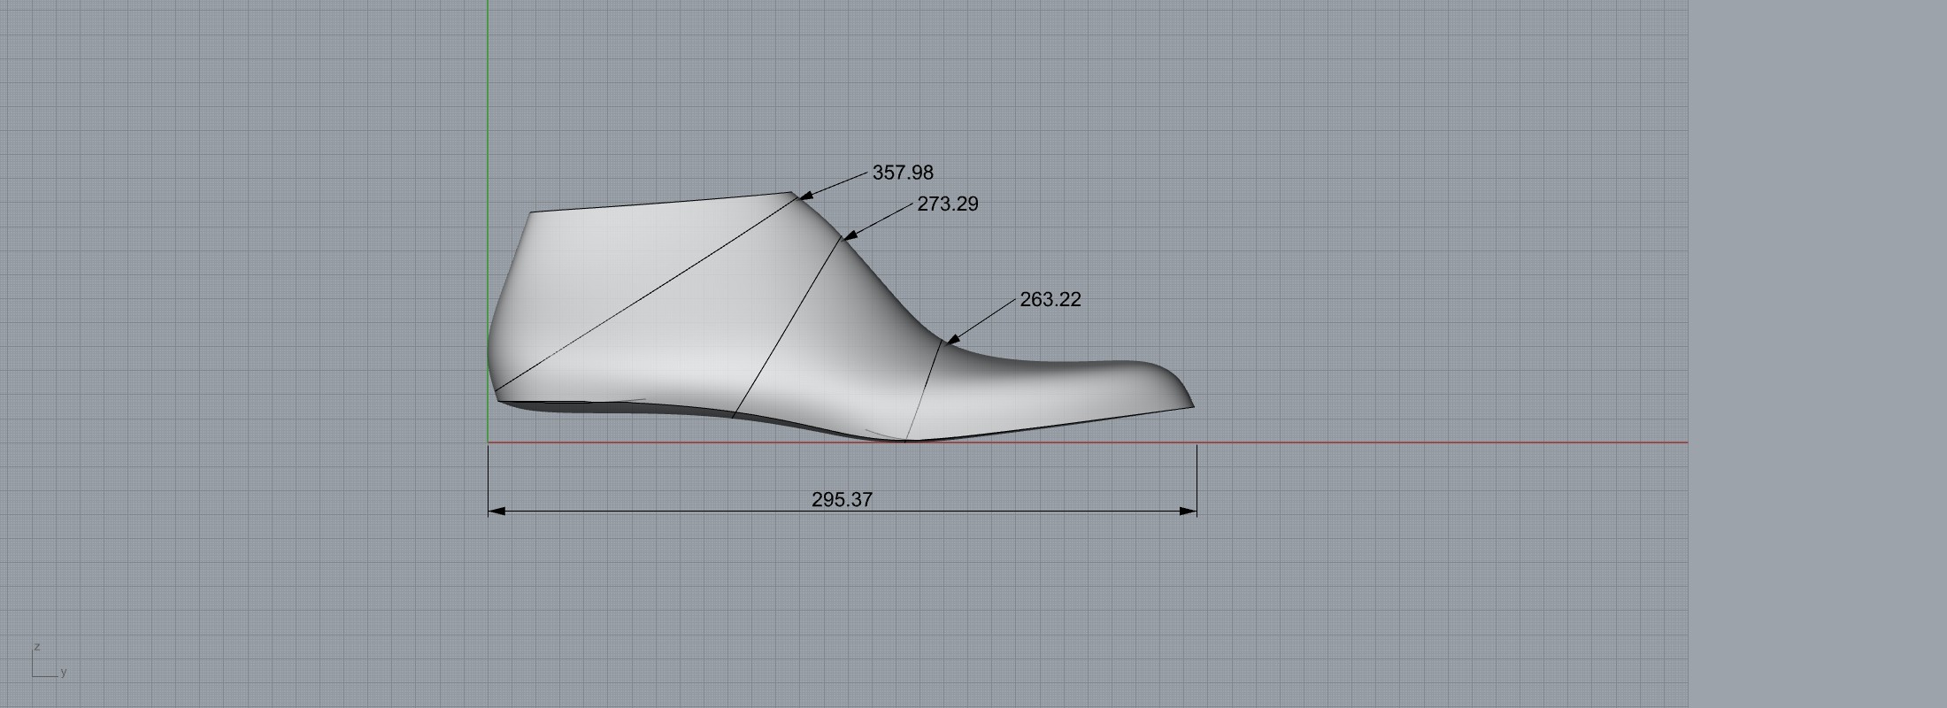
Task: Select the middle instep girth line
Action: tap(788, 326)
